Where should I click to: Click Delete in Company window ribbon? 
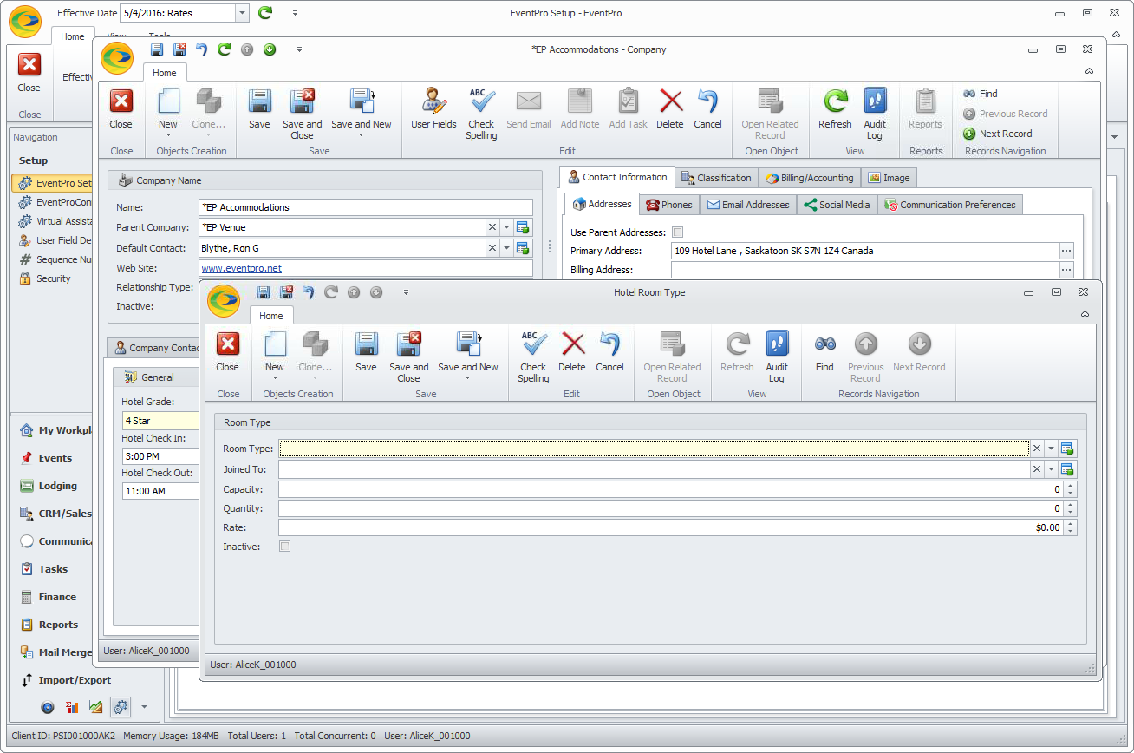pos(670,109)
